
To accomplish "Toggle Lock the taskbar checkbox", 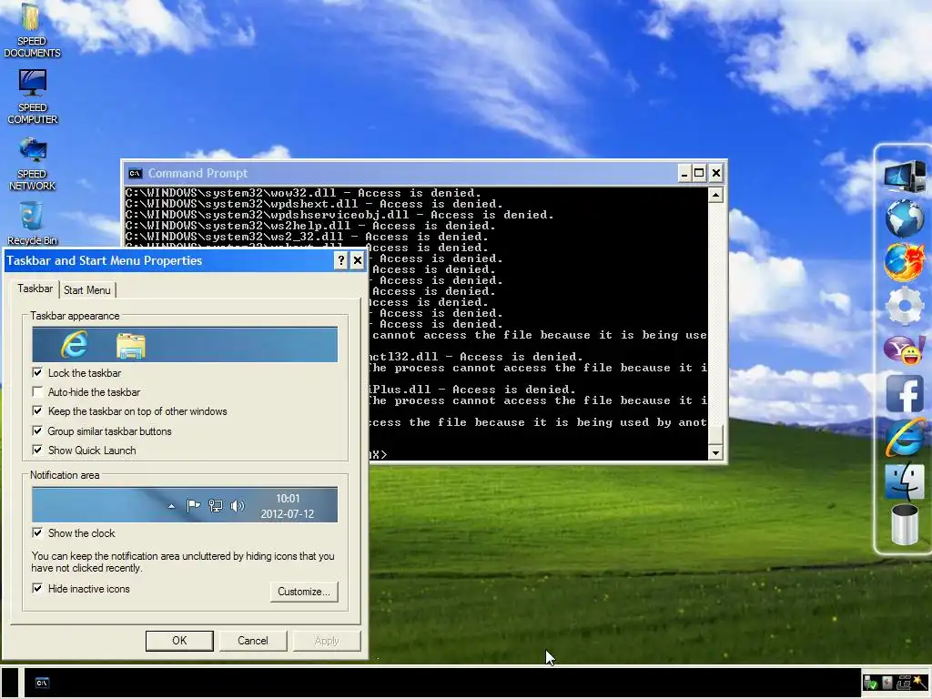I will tap(37, 372).
